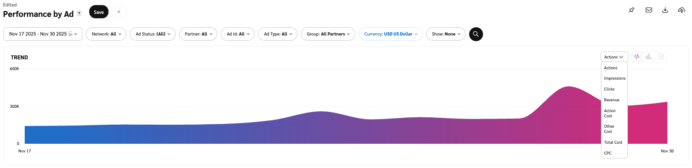Click the X discard-changes button beside Save

coord(119,12)
